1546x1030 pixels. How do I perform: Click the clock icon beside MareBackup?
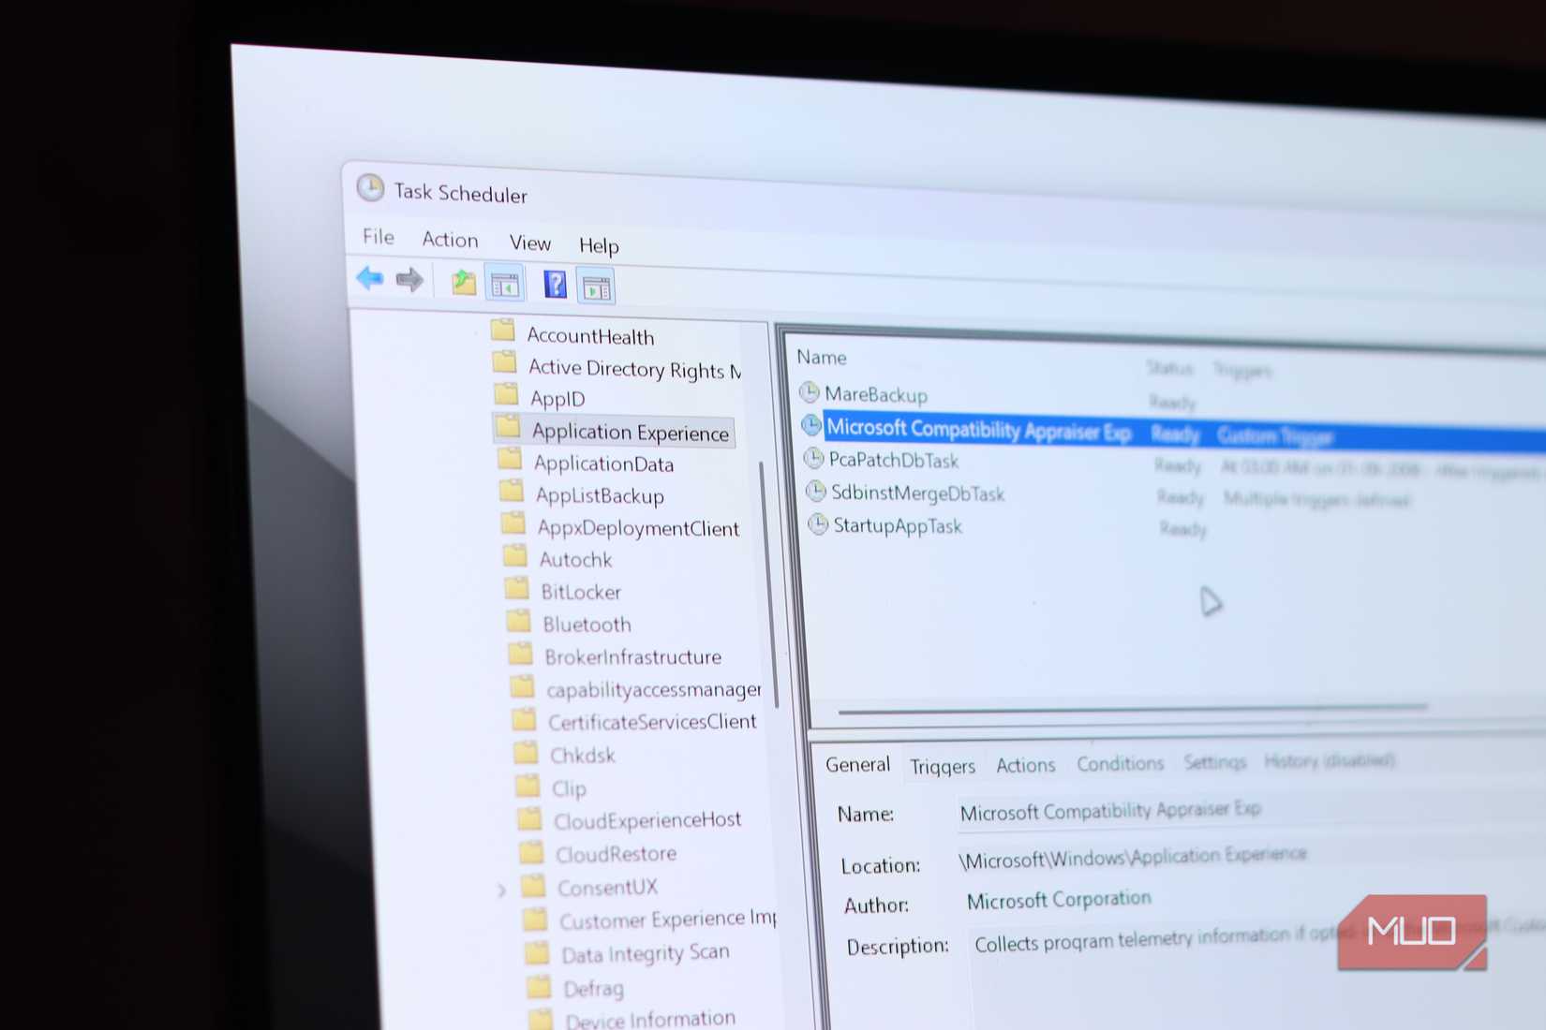coord(810,393)
